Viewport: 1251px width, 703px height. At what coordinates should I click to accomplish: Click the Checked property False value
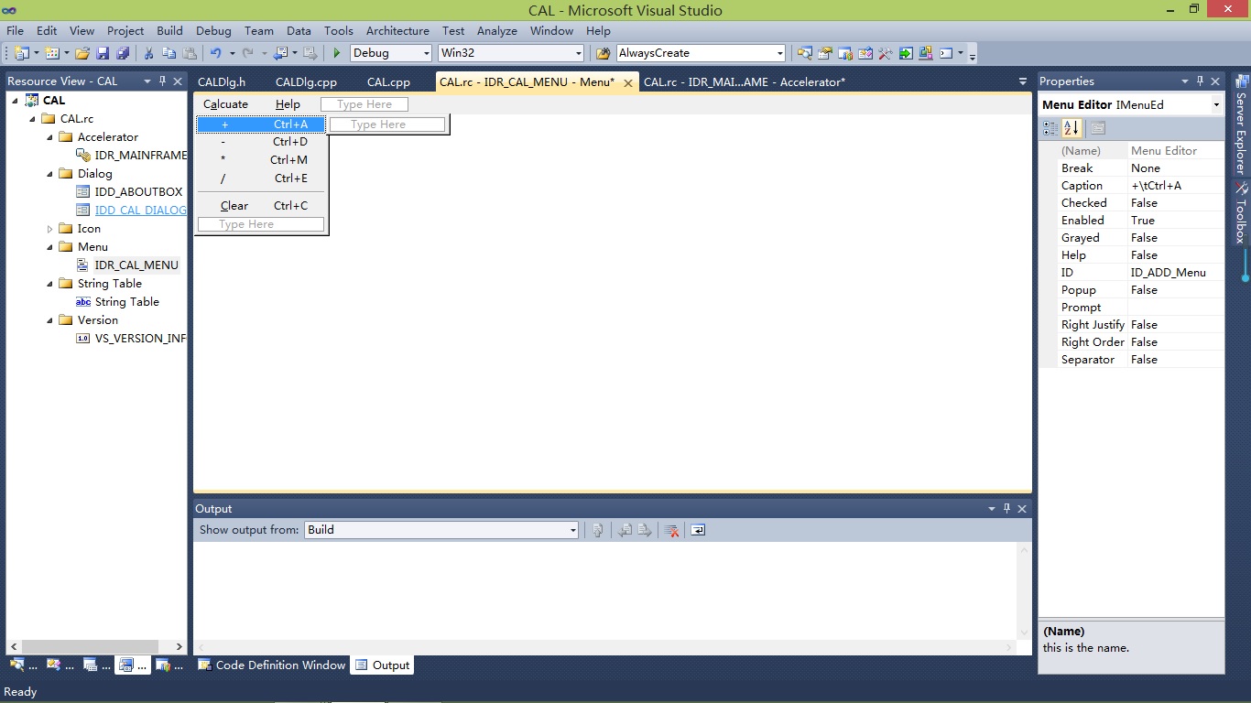point(1176,203)
